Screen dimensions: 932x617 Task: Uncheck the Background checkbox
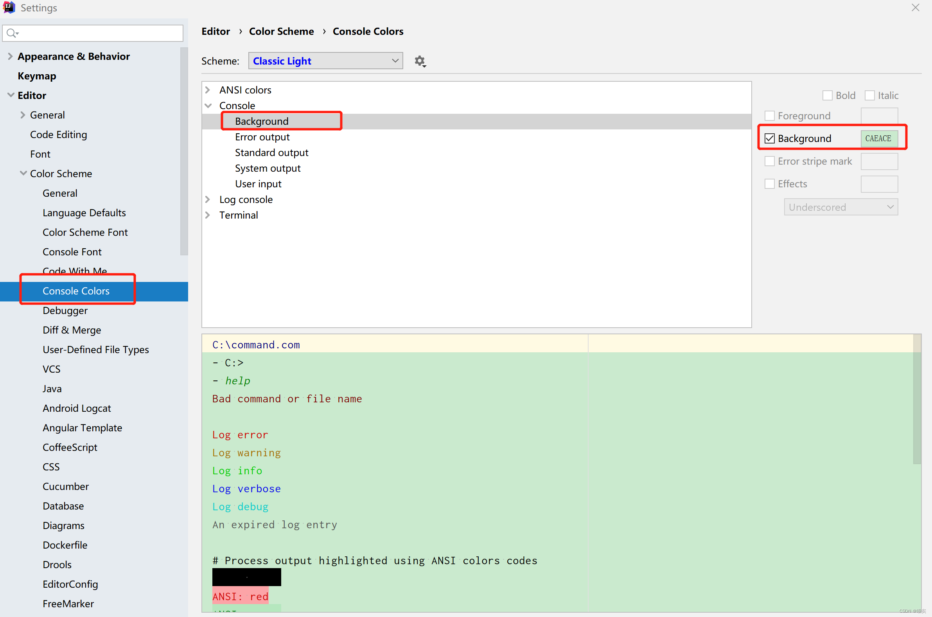coord(769,138)
